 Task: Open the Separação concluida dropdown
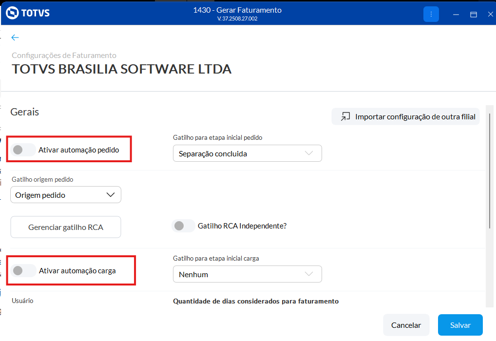click(x=247, y=153)
